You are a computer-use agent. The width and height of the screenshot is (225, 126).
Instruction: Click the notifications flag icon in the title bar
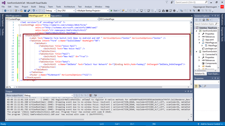(166, 2)
